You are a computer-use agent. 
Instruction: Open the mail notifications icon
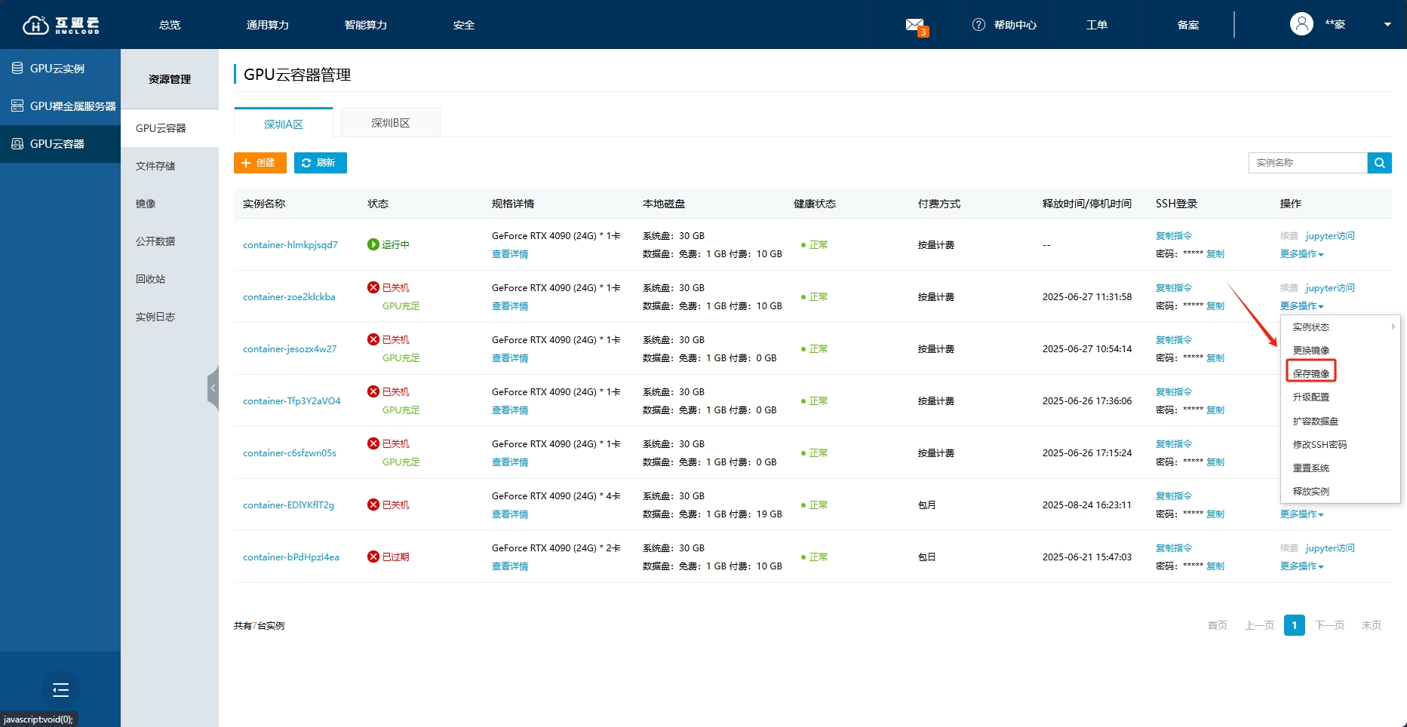coord(915,25)
